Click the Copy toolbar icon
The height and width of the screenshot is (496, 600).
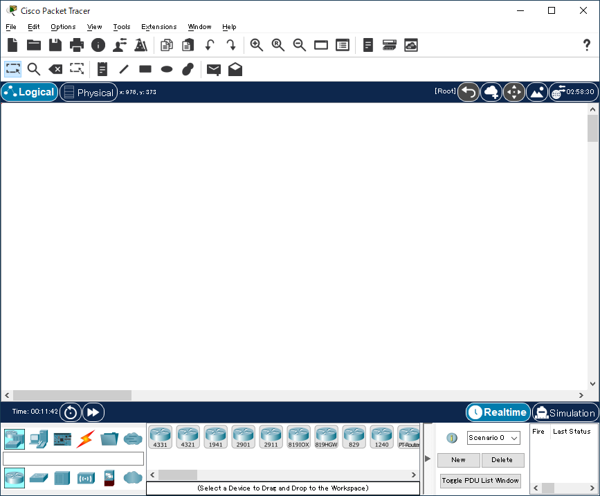tap(167, 45)
